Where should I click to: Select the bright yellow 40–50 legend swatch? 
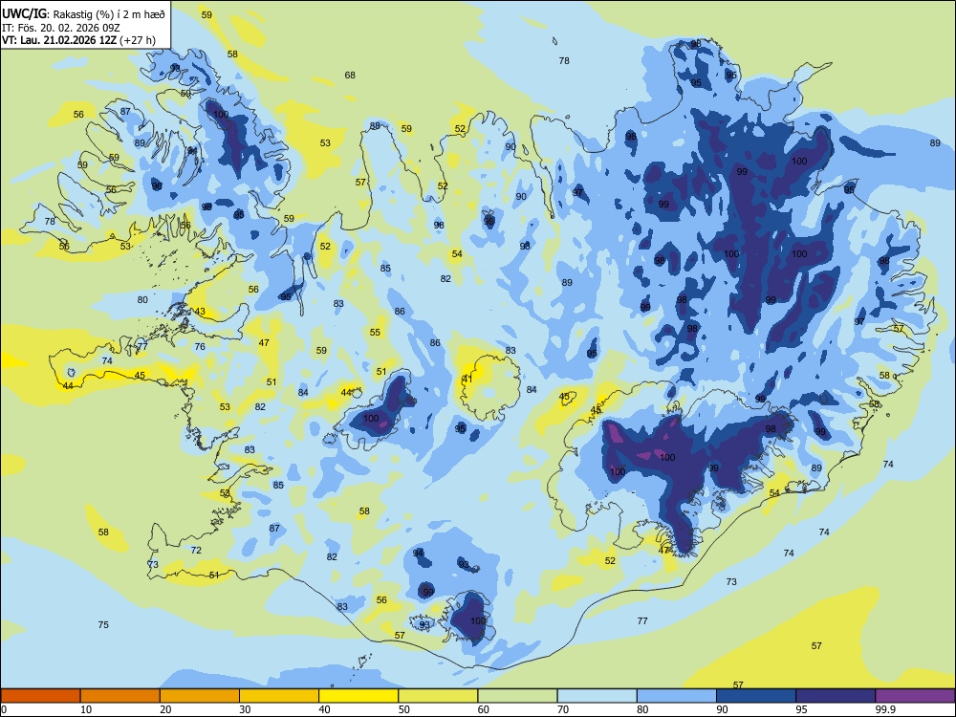click(358, 696)
